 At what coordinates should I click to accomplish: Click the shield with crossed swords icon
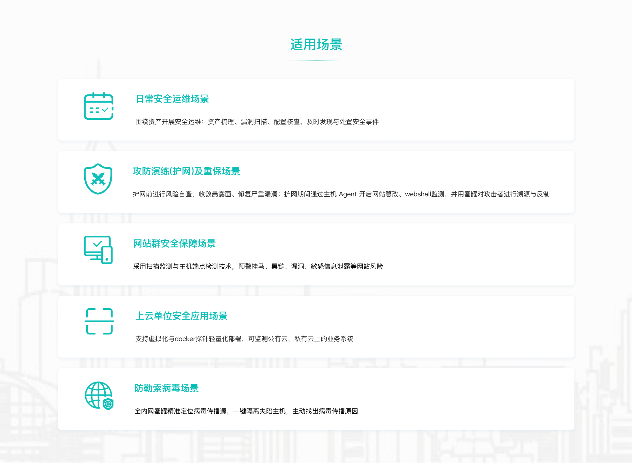pos(98,179)
